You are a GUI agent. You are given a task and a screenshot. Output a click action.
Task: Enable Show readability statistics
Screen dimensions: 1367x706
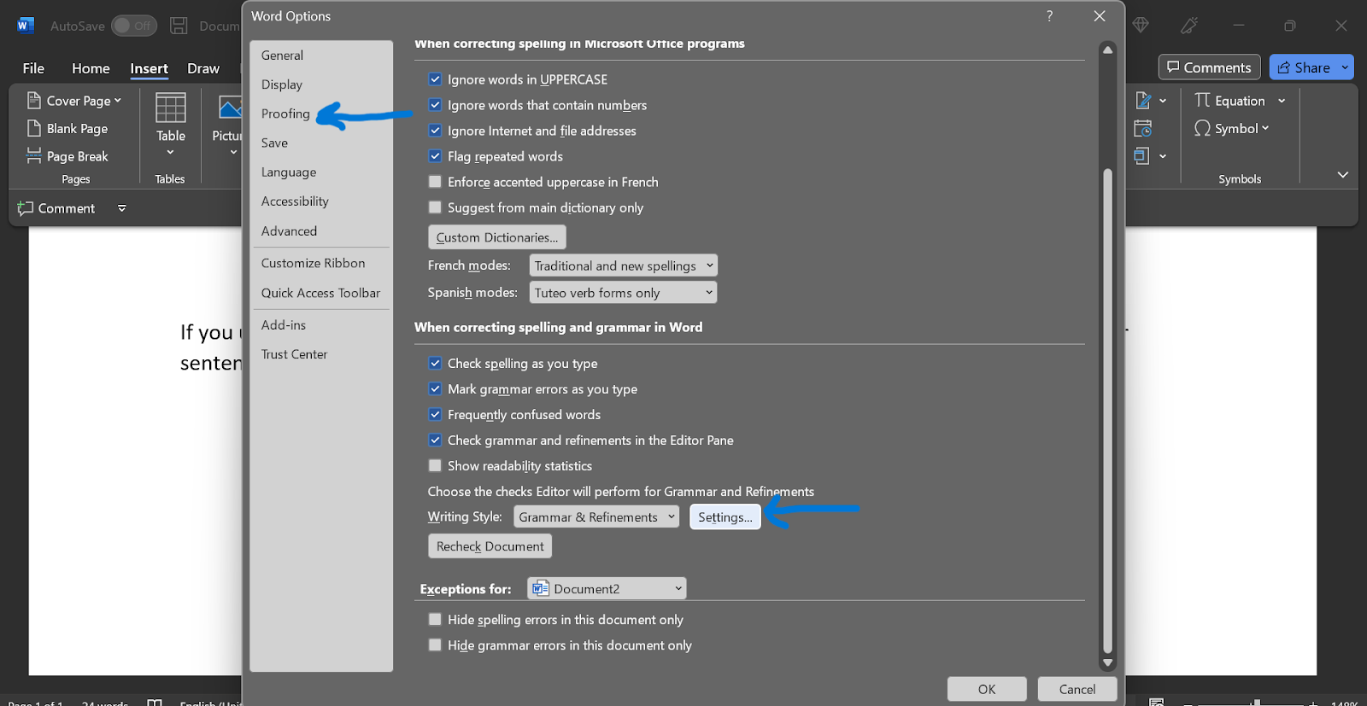pyautogui.click(x=435, y=466)
